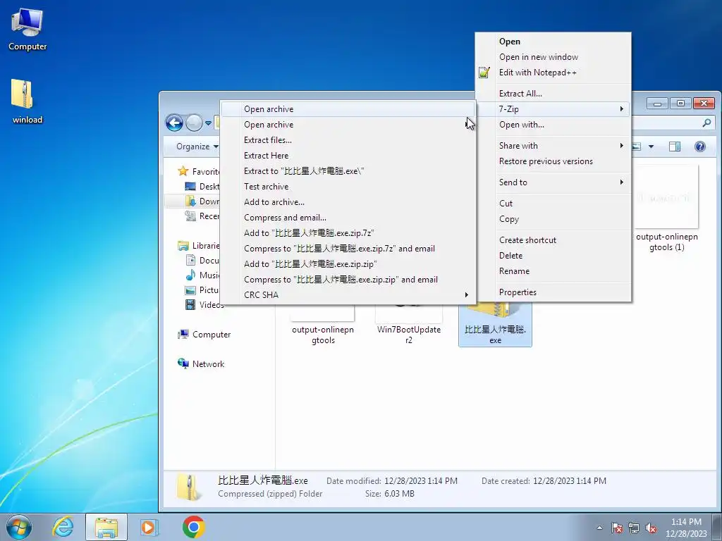Viewport: 722px width, 541px height.
Task: Choose Extract files... in 7-Zip menu
Action: (x=348, y=140)
